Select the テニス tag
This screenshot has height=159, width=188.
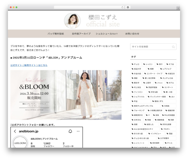(x=170, y=143)
